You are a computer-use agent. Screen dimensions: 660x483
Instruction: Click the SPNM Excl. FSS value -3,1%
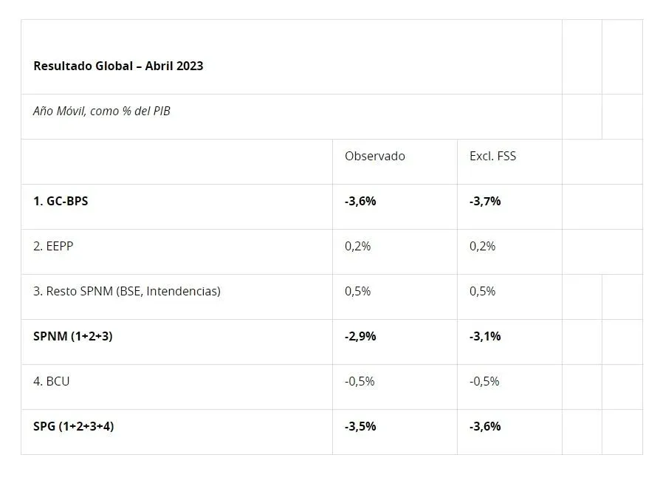485,336
